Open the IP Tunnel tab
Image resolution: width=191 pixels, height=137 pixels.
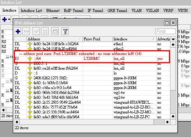tap(95, 10)
